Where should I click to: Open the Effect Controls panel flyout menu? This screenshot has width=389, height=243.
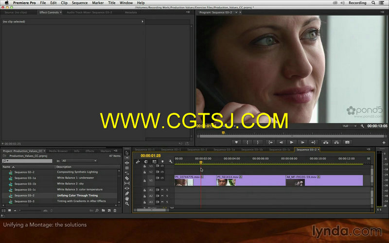[188, 12]
